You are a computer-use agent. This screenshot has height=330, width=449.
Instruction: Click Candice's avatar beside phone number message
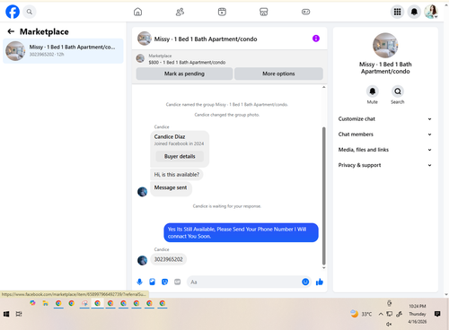click(x=142, y=260)
